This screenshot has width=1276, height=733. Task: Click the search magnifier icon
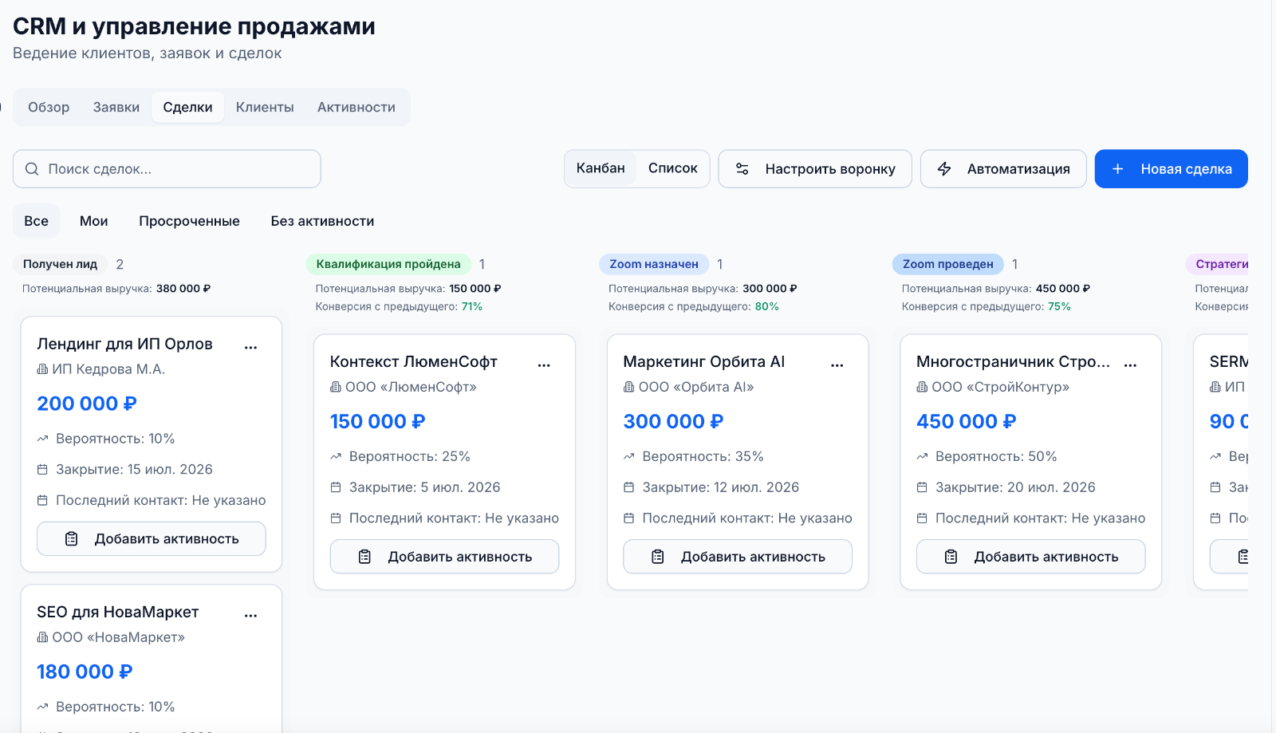[32, 169]
